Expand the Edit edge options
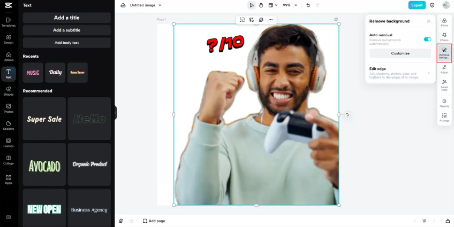Viewport: 454px width, 227px height. [400, 73]
